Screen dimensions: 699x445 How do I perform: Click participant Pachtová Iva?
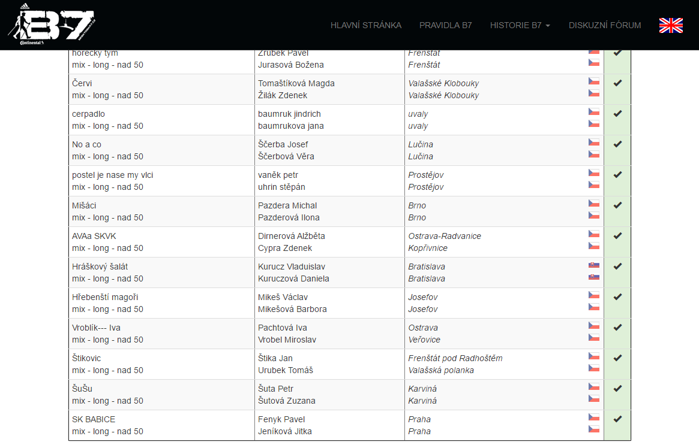(x=282, y=328)
